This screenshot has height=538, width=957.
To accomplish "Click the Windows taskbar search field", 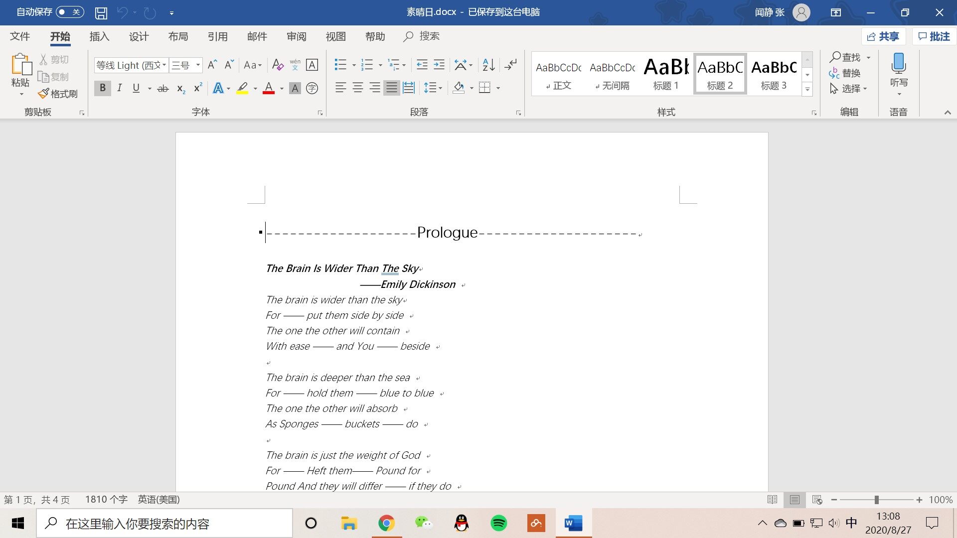I will tap(164, 524).
